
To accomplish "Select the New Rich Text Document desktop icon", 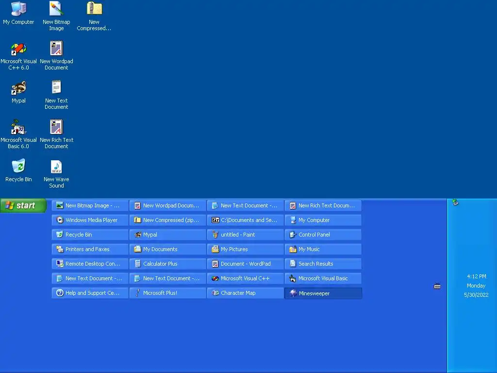I will [56, 135].
